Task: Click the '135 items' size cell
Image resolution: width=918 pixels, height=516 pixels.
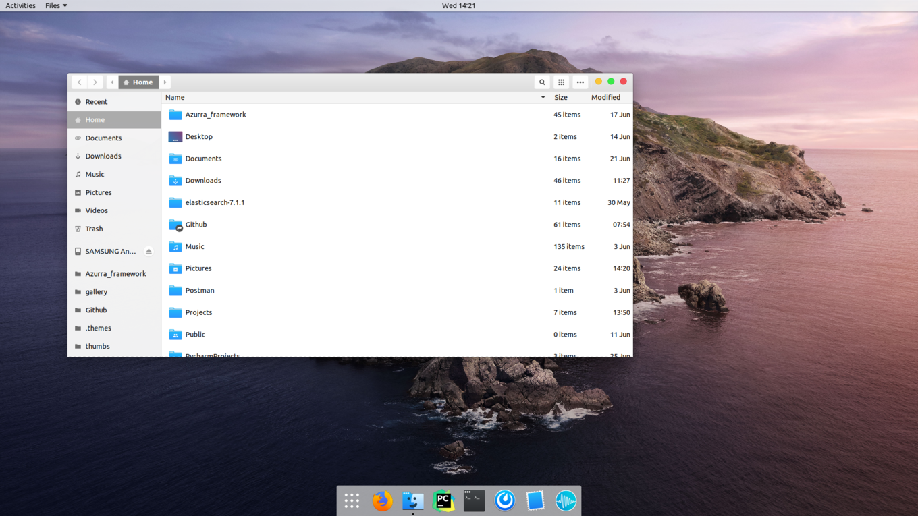Action: tap(569, 247)
